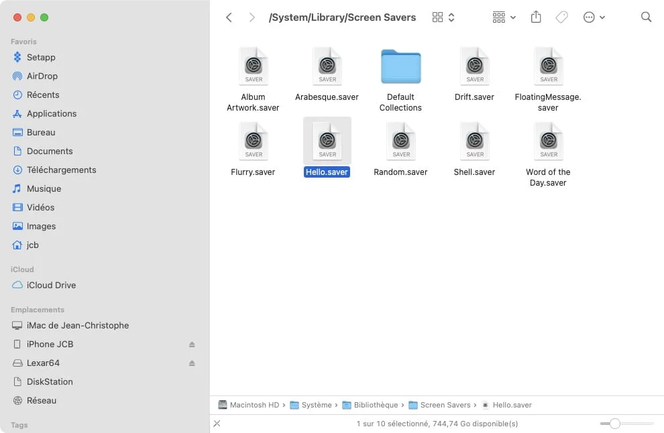Click the back navigation arrow

(x=229, y=17)
